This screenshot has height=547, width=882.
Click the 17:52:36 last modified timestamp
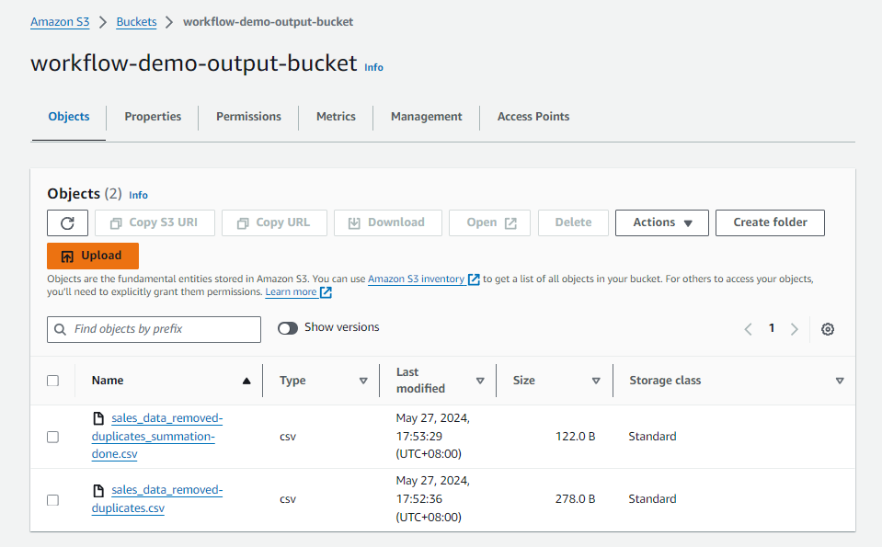pos(419,499)
